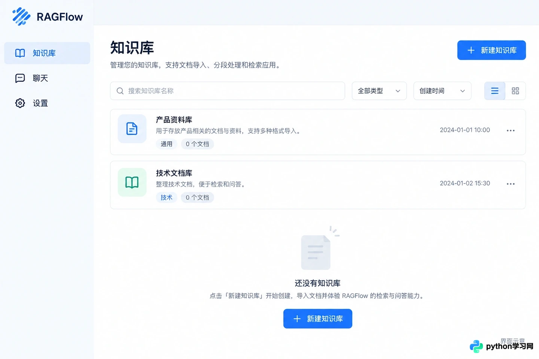Click the 产品资料库 document icon

click(132, 129)
